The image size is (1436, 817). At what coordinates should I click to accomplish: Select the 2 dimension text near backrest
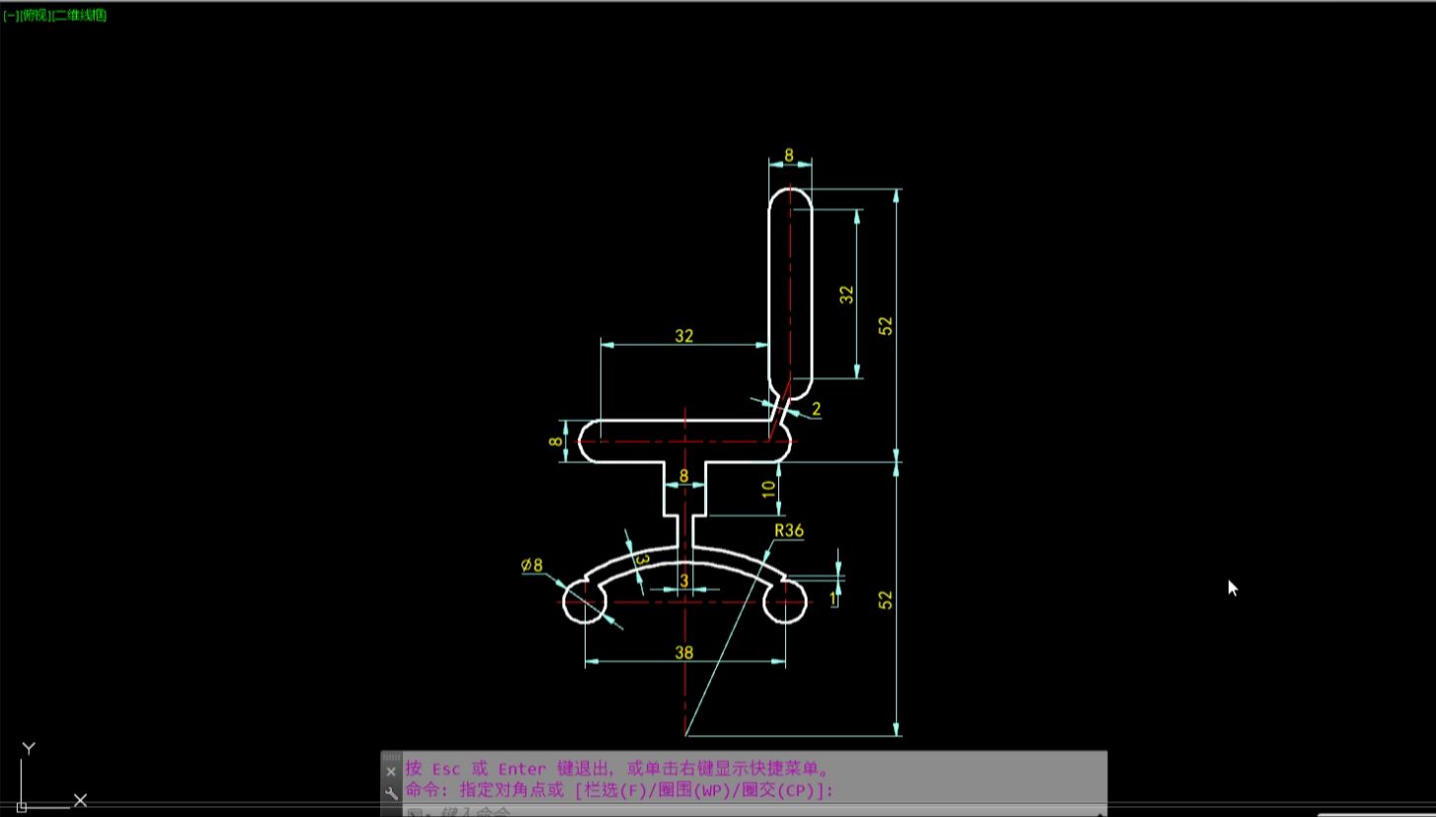[x=816, y=408]
